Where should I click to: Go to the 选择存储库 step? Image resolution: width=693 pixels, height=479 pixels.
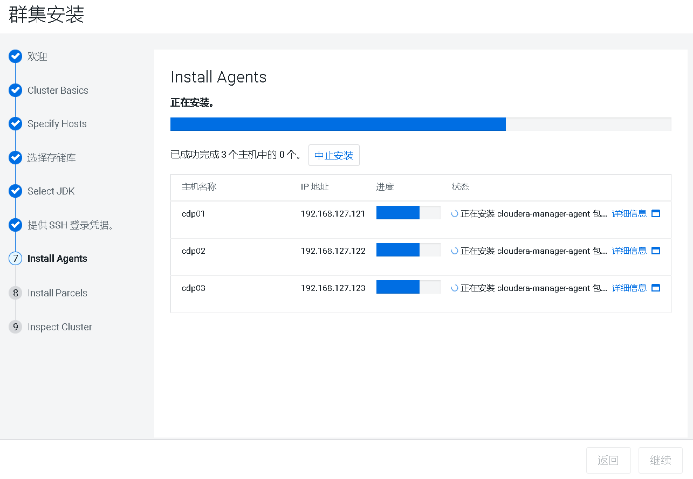tap(52, 158)
